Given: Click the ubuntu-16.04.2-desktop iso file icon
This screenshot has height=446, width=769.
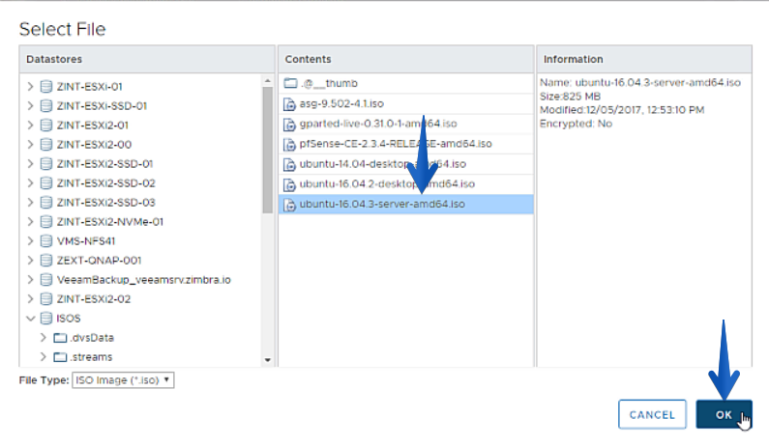Looking at the screenshot, I should [290, 184].
